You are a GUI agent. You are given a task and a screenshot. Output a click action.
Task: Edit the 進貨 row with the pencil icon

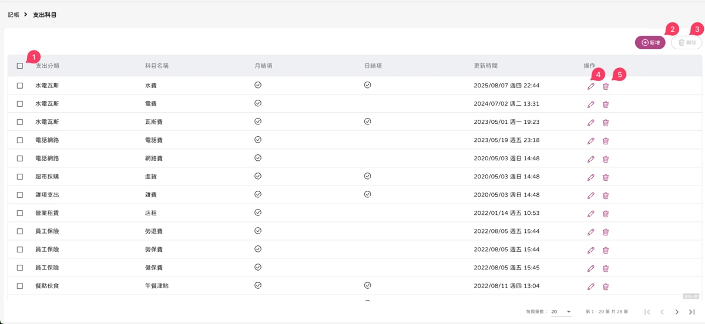pyautogui.click(x=591, y=177)
